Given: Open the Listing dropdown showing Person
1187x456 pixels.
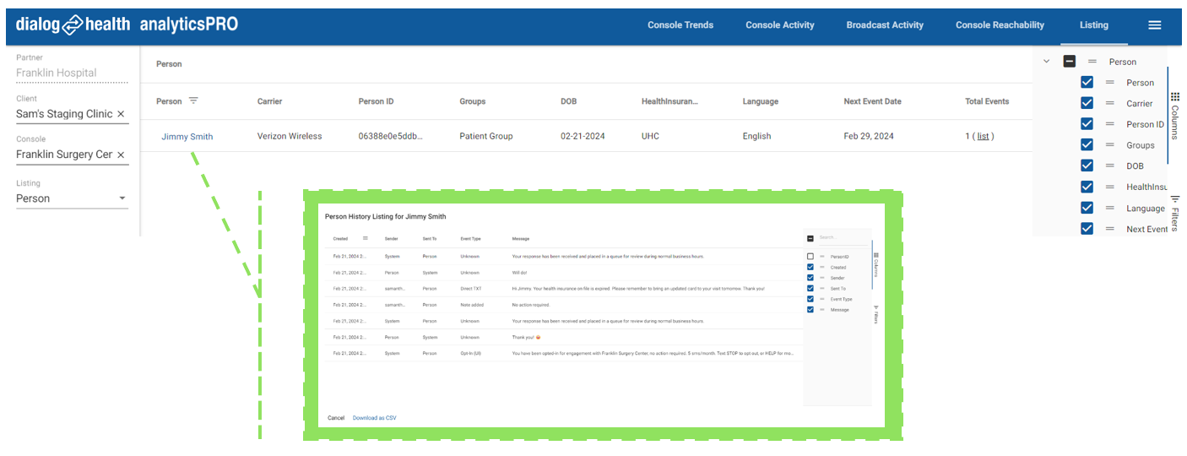Looking at the screenshot, I should pyautogui.click(x=72, y=198).
